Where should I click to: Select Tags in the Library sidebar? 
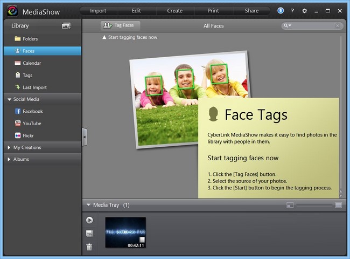pyautogui.click(x=27, y=76)
